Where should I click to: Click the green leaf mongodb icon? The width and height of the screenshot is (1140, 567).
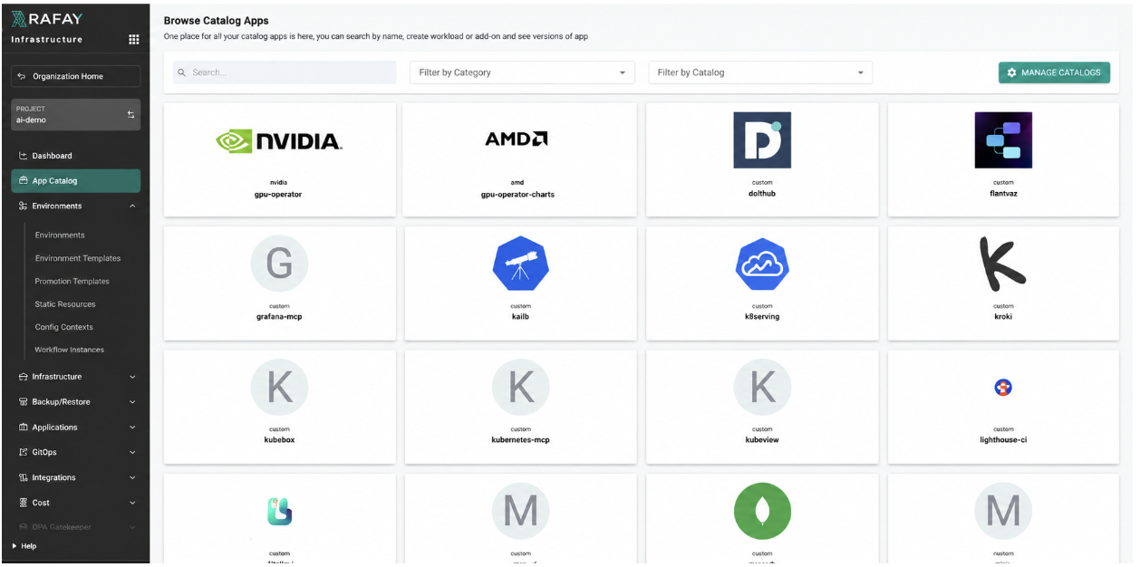pyautogui.click(x=762, y=511)
